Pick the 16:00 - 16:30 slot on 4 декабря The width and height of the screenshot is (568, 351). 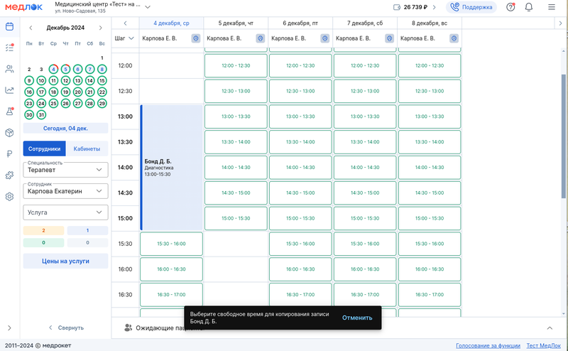tap(171, 269)
